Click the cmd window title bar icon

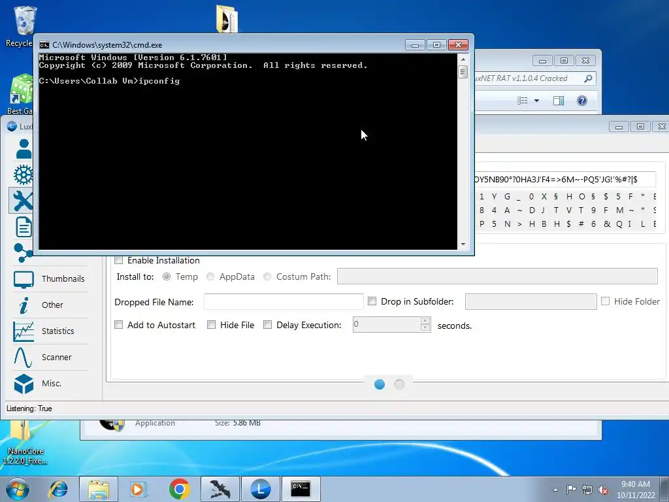click(44, 45)
